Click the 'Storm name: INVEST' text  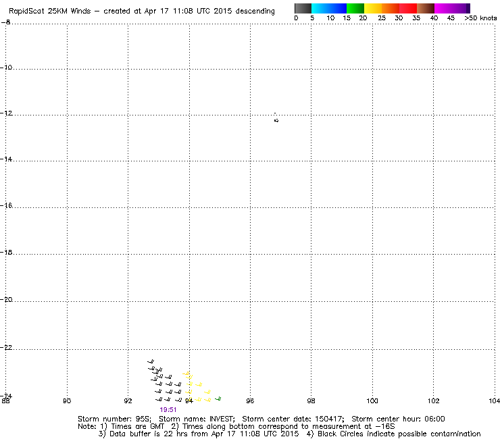click(197, 419)
